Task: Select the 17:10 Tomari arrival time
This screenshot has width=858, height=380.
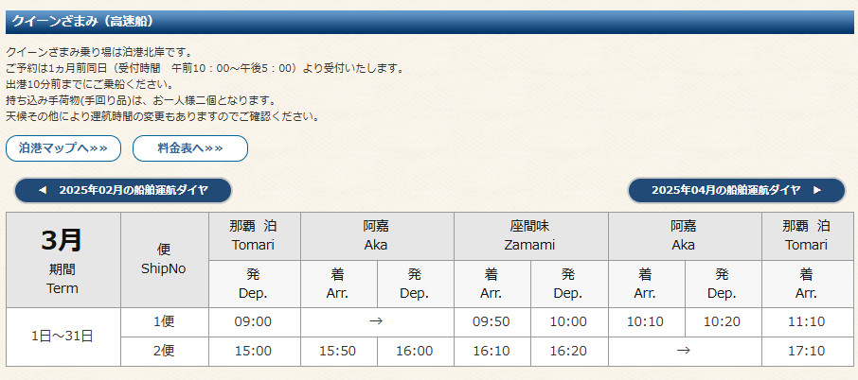Action: (x=807, y=351)
